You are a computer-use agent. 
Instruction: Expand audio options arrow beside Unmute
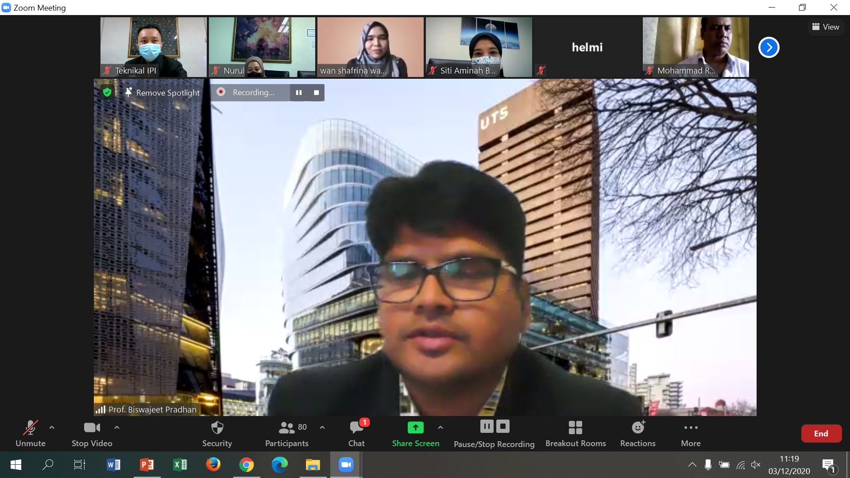point(52,428)
